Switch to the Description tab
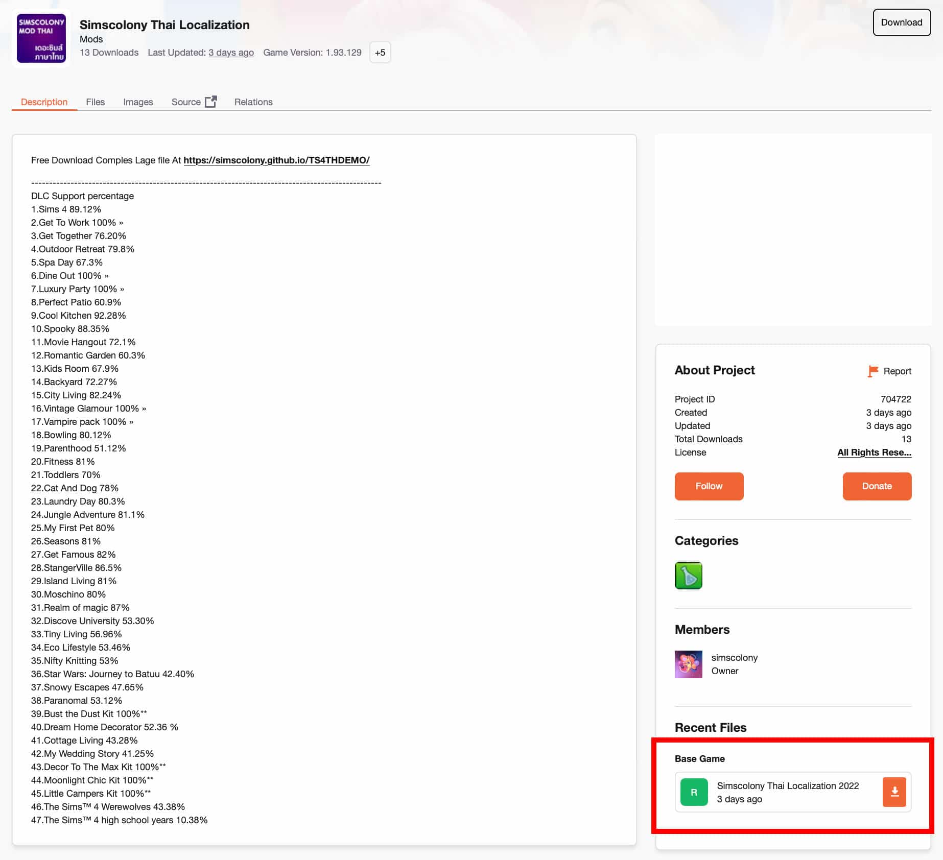 tap(44, 102)
